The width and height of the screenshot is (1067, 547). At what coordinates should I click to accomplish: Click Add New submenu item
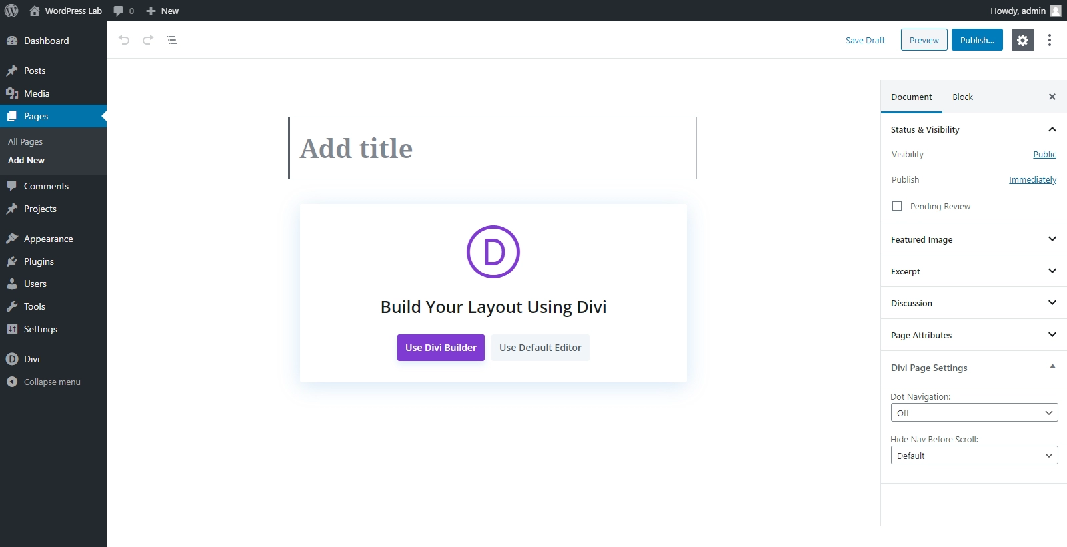click(26, 160)
